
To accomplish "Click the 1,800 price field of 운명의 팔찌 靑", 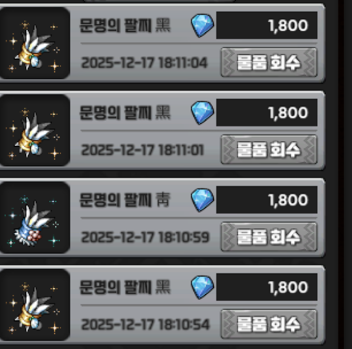I will tap(267, 200).
